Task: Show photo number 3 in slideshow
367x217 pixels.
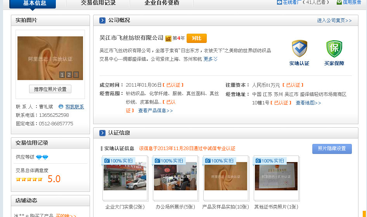Action: click(76, 75)
